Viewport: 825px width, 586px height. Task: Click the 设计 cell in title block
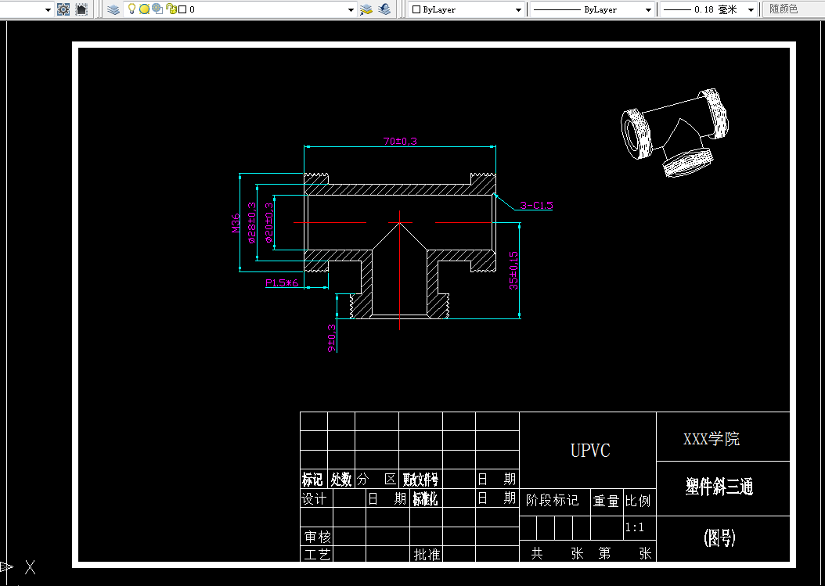point(314,498)
